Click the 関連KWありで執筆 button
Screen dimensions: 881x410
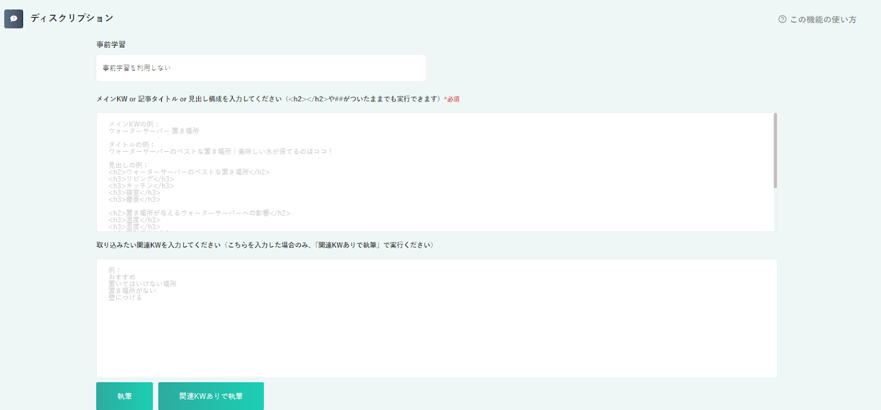pyautogui.click(x=211, y=396)
